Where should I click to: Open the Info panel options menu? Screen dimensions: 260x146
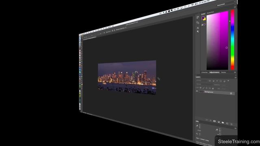[236, 128]
